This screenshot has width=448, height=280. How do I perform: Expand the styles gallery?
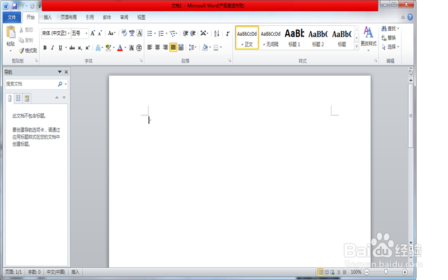coord(357,46)
